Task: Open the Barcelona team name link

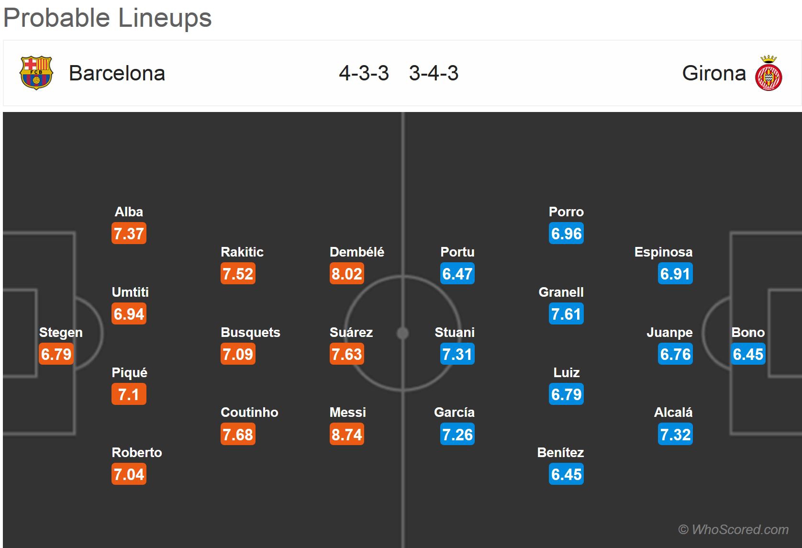Action: 117,73
